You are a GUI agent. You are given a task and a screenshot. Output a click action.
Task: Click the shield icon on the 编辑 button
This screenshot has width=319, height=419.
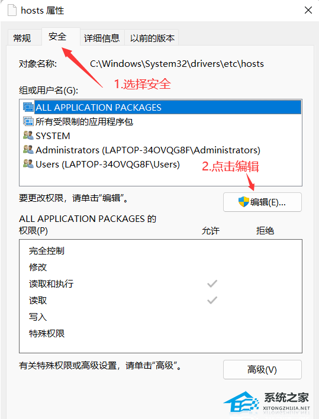244,202
